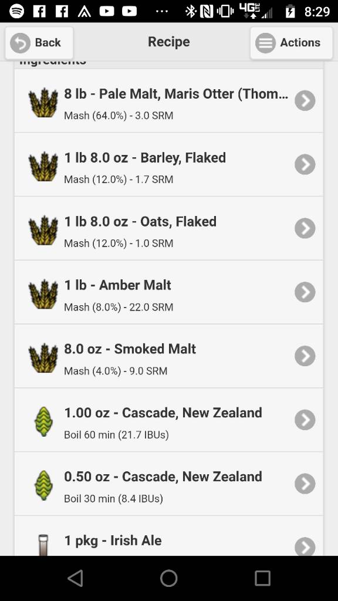Tap the grain icon beside Pale Malt, Maris Otter
Screen dimensions: 338x601
[x=43, y=102]
